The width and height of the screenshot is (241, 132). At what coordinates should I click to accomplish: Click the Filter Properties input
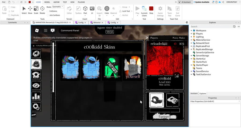pos(215,101)
